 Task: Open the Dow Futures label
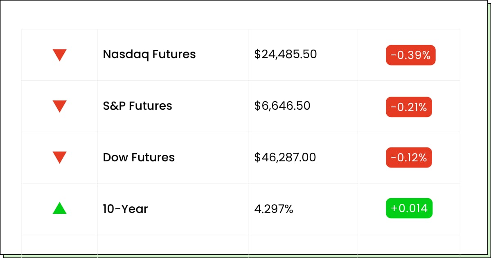pos(139,157)
